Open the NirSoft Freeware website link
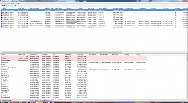Screen dimensions: 188x103 click(41, 100)
